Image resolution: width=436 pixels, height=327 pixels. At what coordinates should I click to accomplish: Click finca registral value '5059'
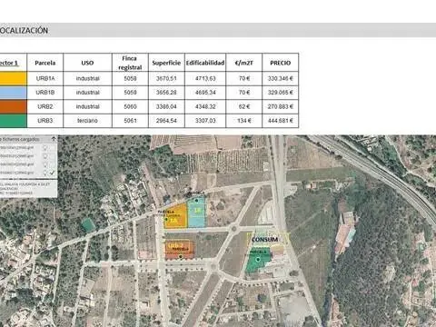tap(130, 93)
